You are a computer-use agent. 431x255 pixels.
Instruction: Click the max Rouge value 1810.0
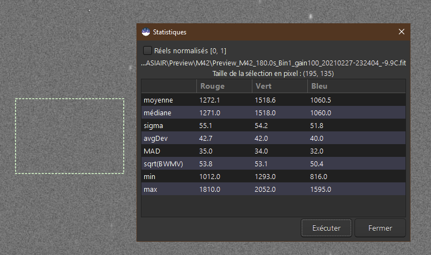tap(210, 190)
